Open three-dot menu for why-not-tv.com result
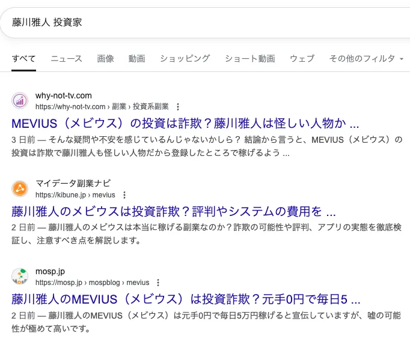The image size is (410, 342). click(178, 107)
